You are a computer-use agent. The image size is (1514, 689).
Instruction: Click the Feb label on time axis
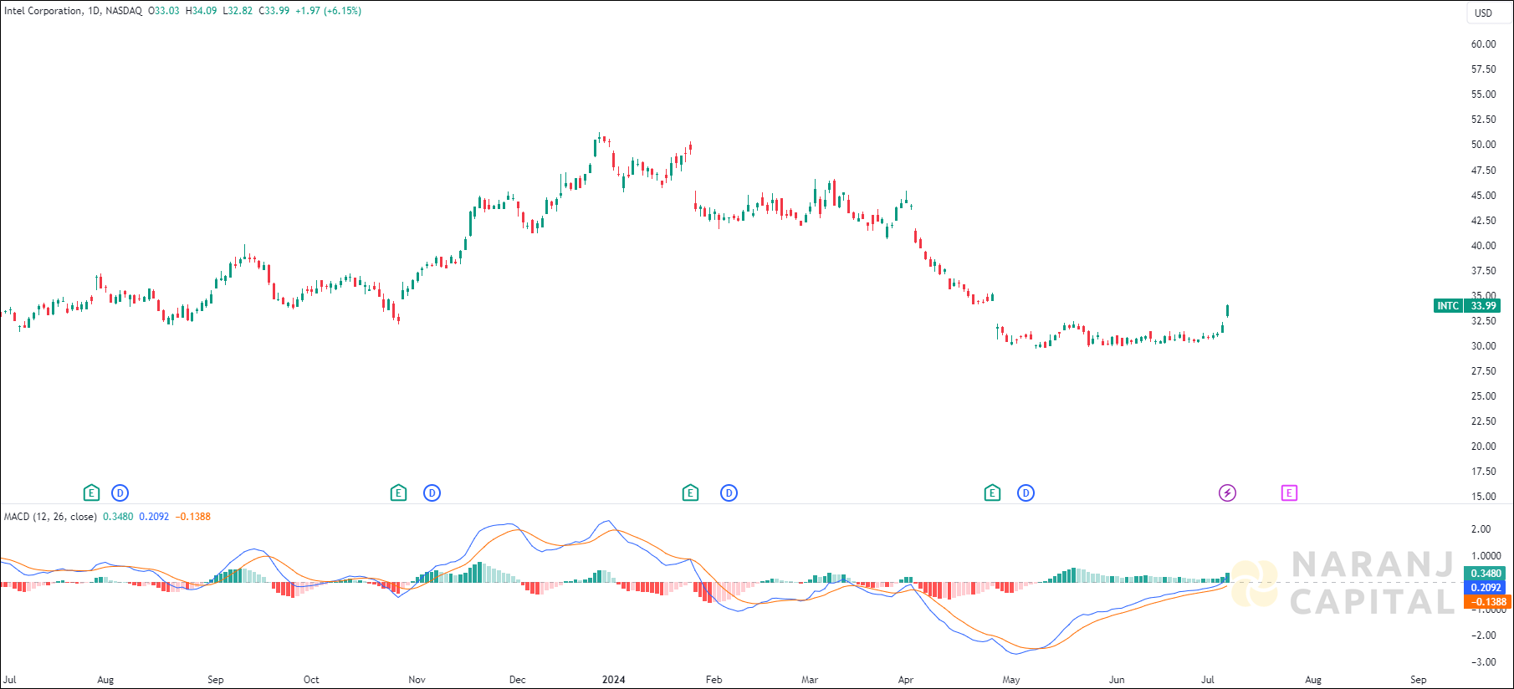pyautogui.click(x=714, y=680)
